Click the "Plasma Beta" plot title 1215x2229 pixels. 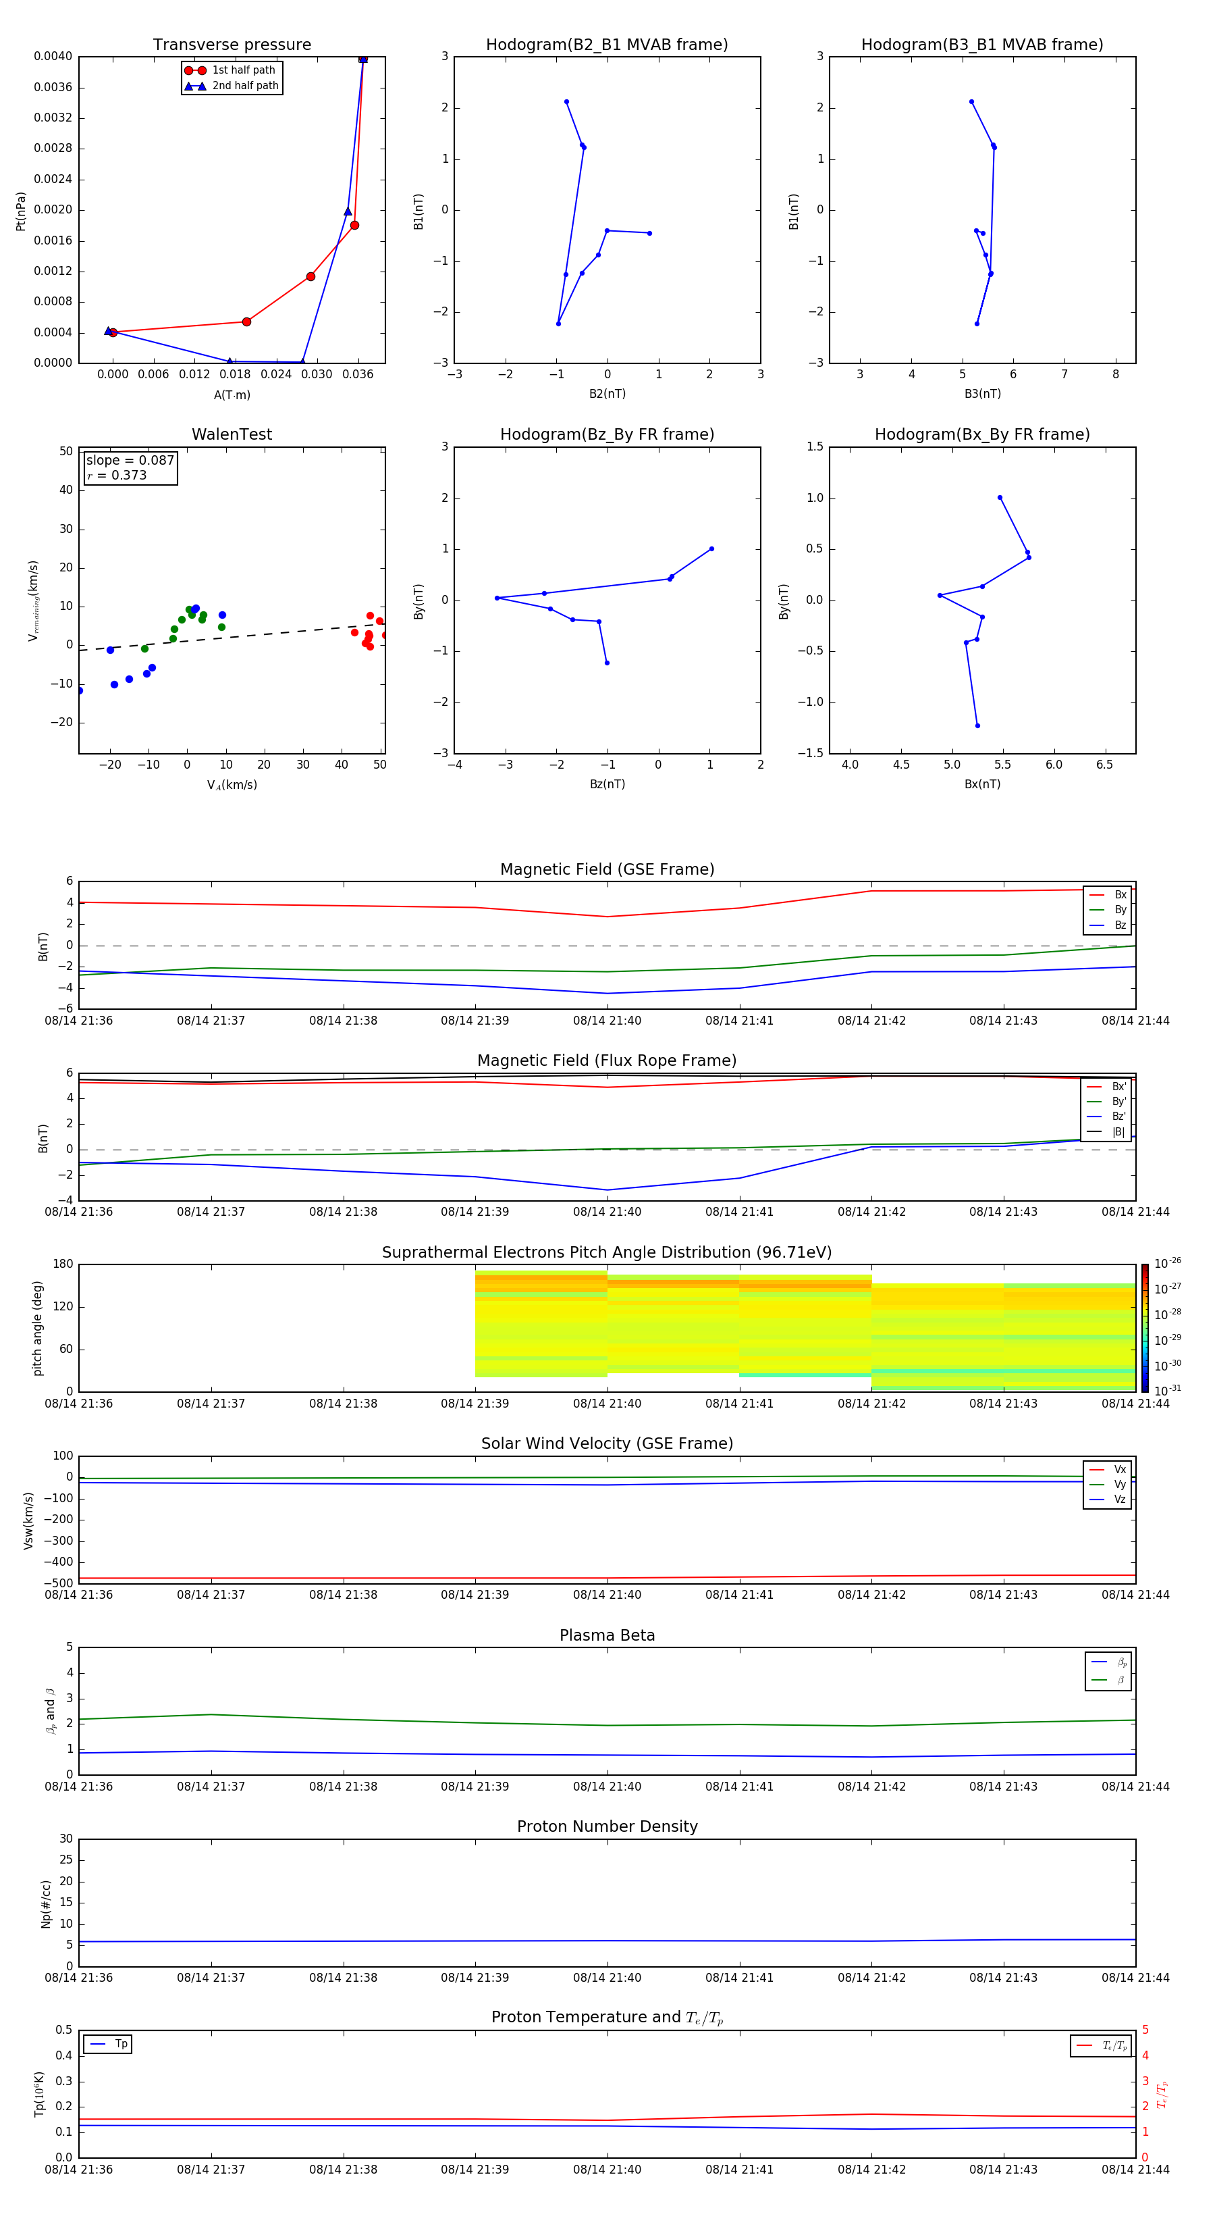click(x=607, y=1635)
